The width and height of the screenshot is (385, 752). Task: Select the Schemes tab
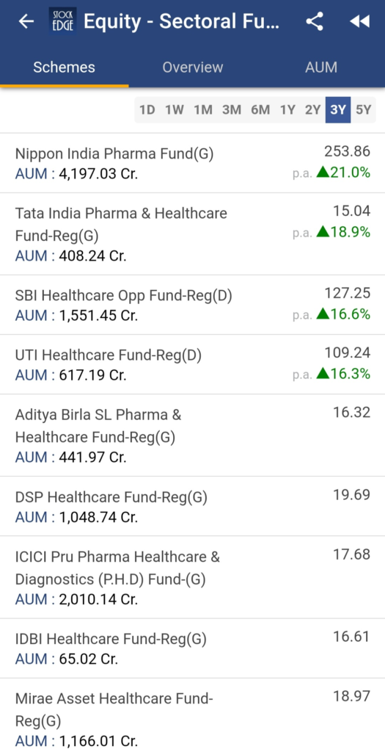click(x=65, y=67)
